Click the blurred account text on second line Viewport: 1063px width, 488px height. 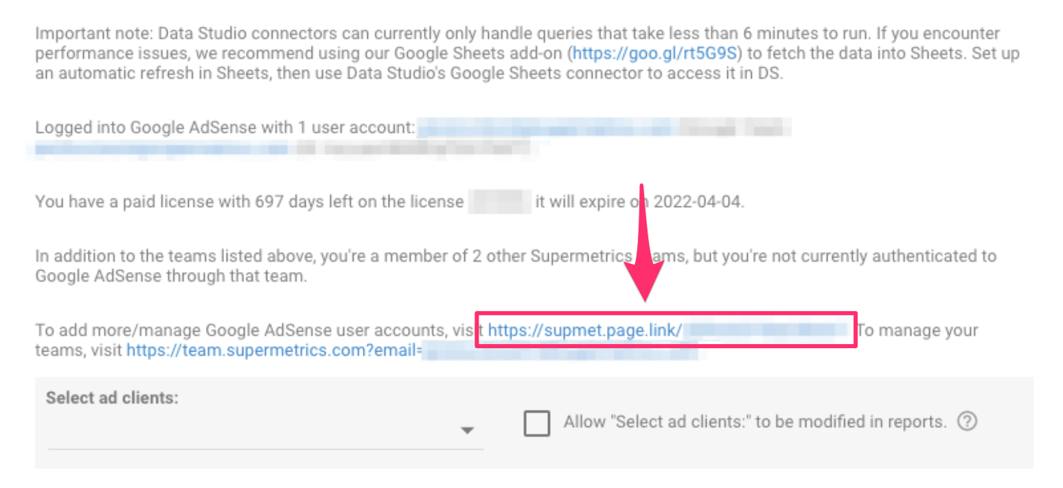(283, 148)
